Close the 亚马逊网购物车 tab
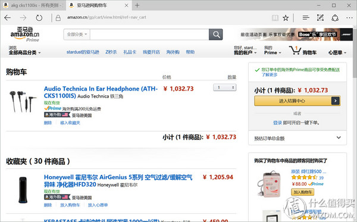 pyautogui.click(x=126, y=5)
